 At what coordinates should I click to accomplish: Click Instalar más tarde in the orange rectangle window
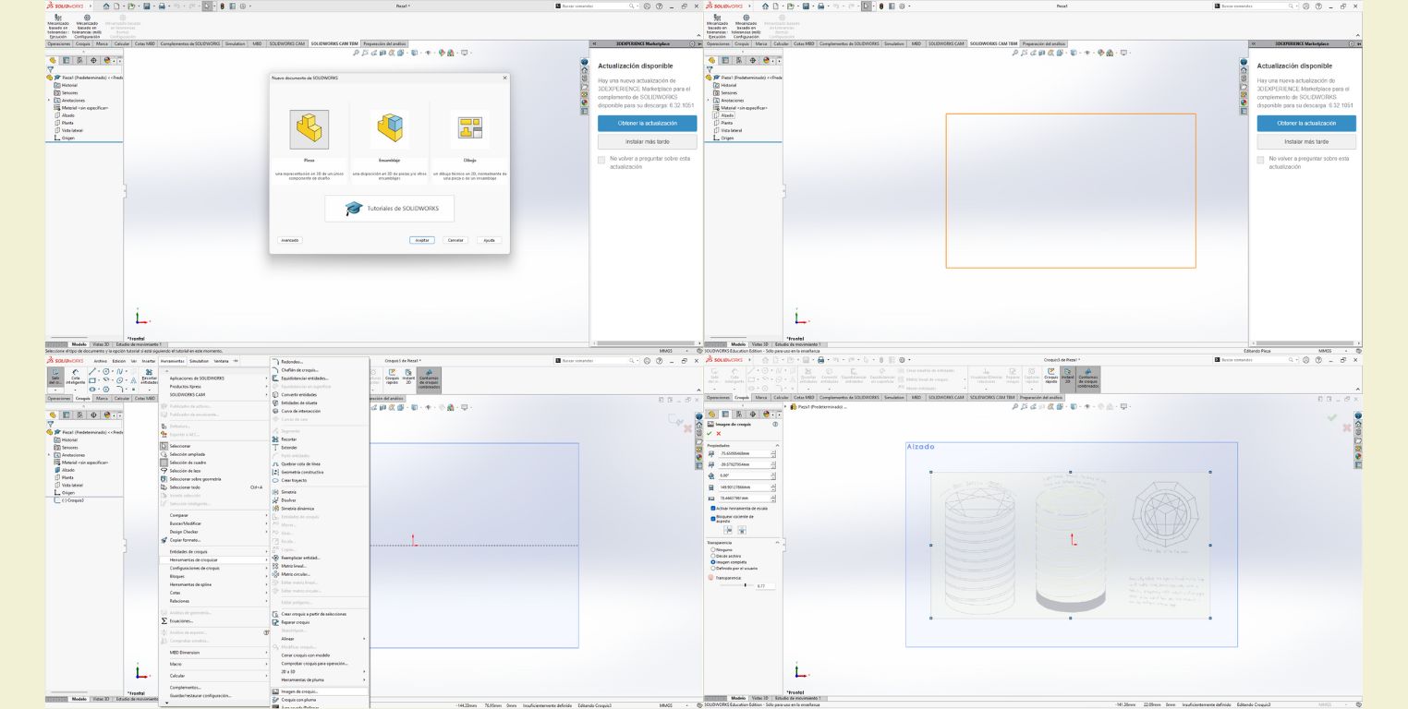tap(1306, 142)
